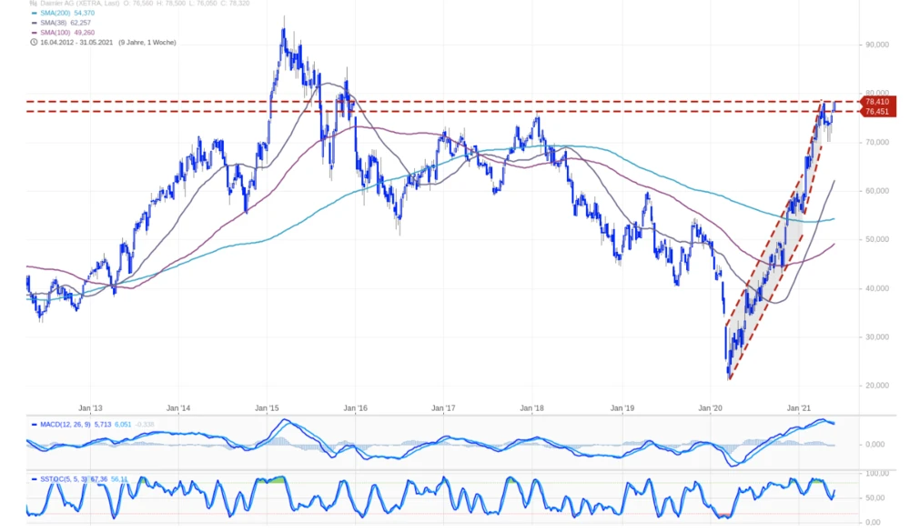
Task: Click the SMA(200) teal legend marker
Action: point(34,14)
